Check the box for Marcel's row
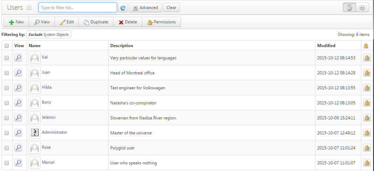 point(7,163)
